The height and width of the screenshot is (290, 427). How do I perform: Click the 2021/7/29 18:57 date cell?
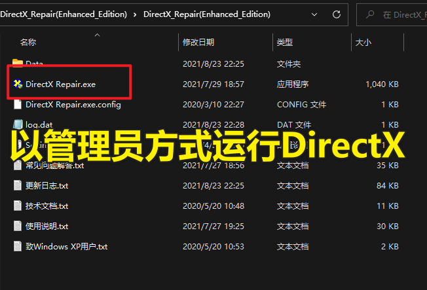point(213,84)
